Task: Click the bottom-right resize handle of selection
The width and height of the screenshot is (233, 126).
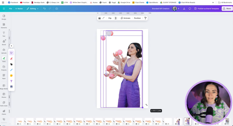Action: (142, 107)
